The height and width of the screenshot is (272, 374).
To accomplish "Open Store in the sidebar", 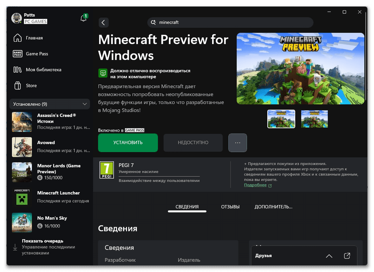I will point(31,85).
